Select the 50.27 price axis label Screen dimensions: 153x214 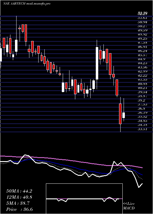[x=143, y=26]
